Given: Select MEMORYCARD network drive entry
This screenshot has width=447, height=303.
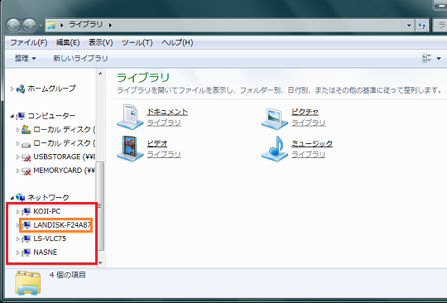Looking at the screenshot, I should 64,171.
